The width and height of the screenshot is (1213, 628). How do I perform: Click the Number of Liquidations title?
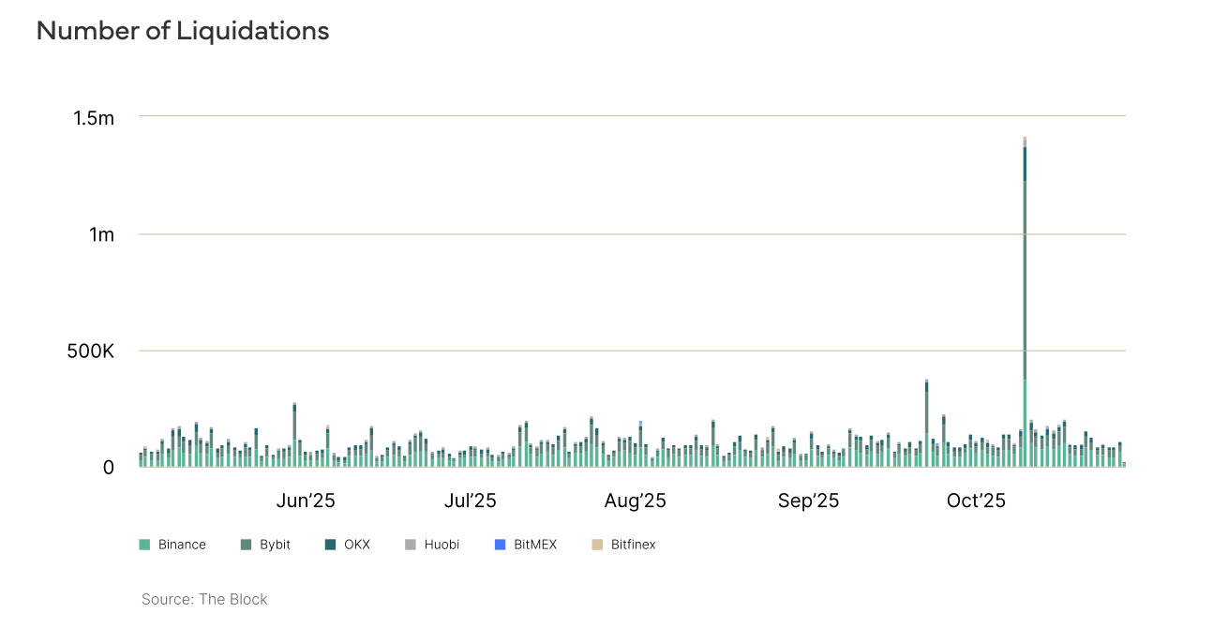tap(182, 30)
